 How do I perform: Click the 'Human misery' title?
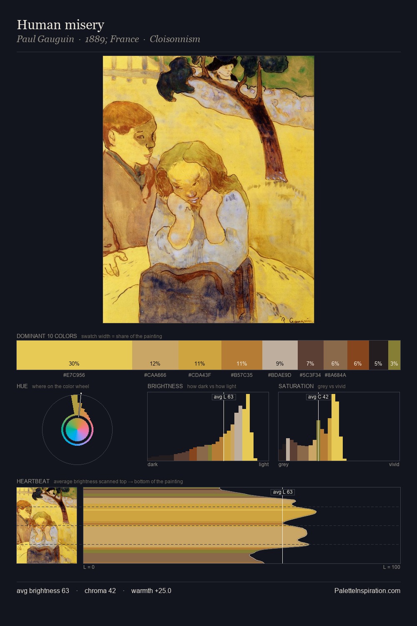pos(60,25)
